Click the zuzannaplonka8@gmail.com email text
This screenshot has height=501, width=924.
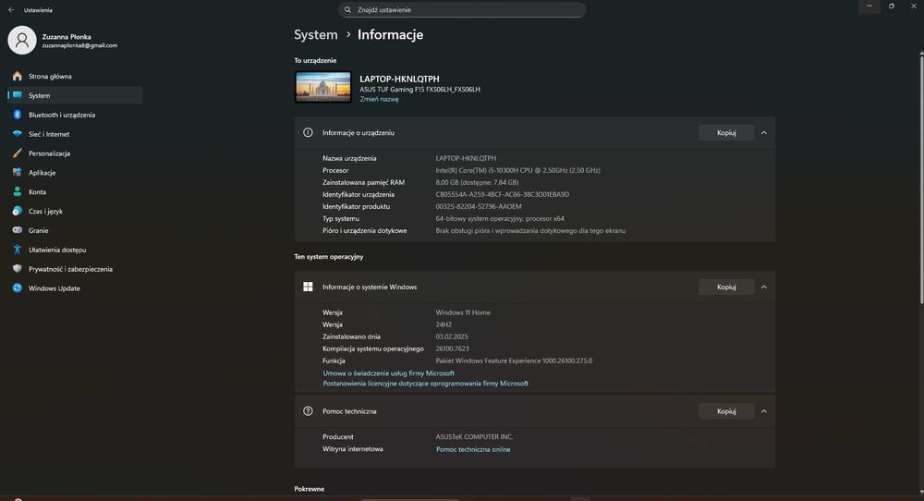point(79,45)
